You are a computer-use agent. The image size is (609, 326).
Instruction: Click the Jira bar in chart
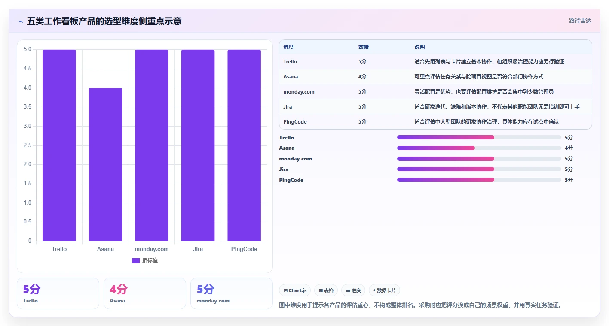pos(198,145)
